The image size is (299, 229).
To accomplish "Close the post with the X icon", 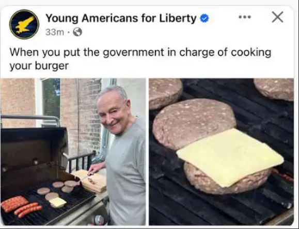I will point(277,17).
